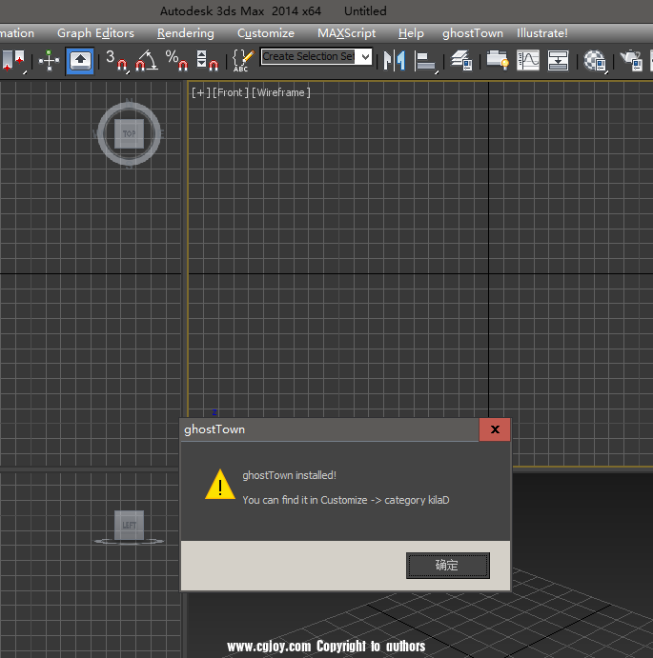
Task: Close the ghostTown dialog
Action: pyautogui.click(x=495, y=429)
